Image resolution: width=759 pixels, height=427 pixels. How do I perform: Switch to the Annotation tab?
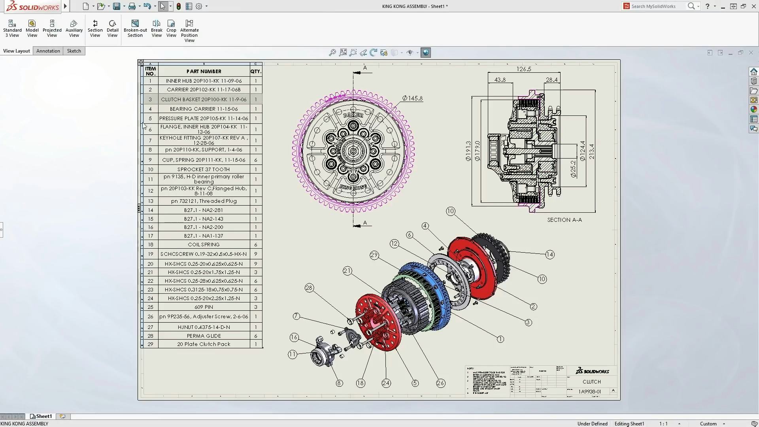coord(48,51)
